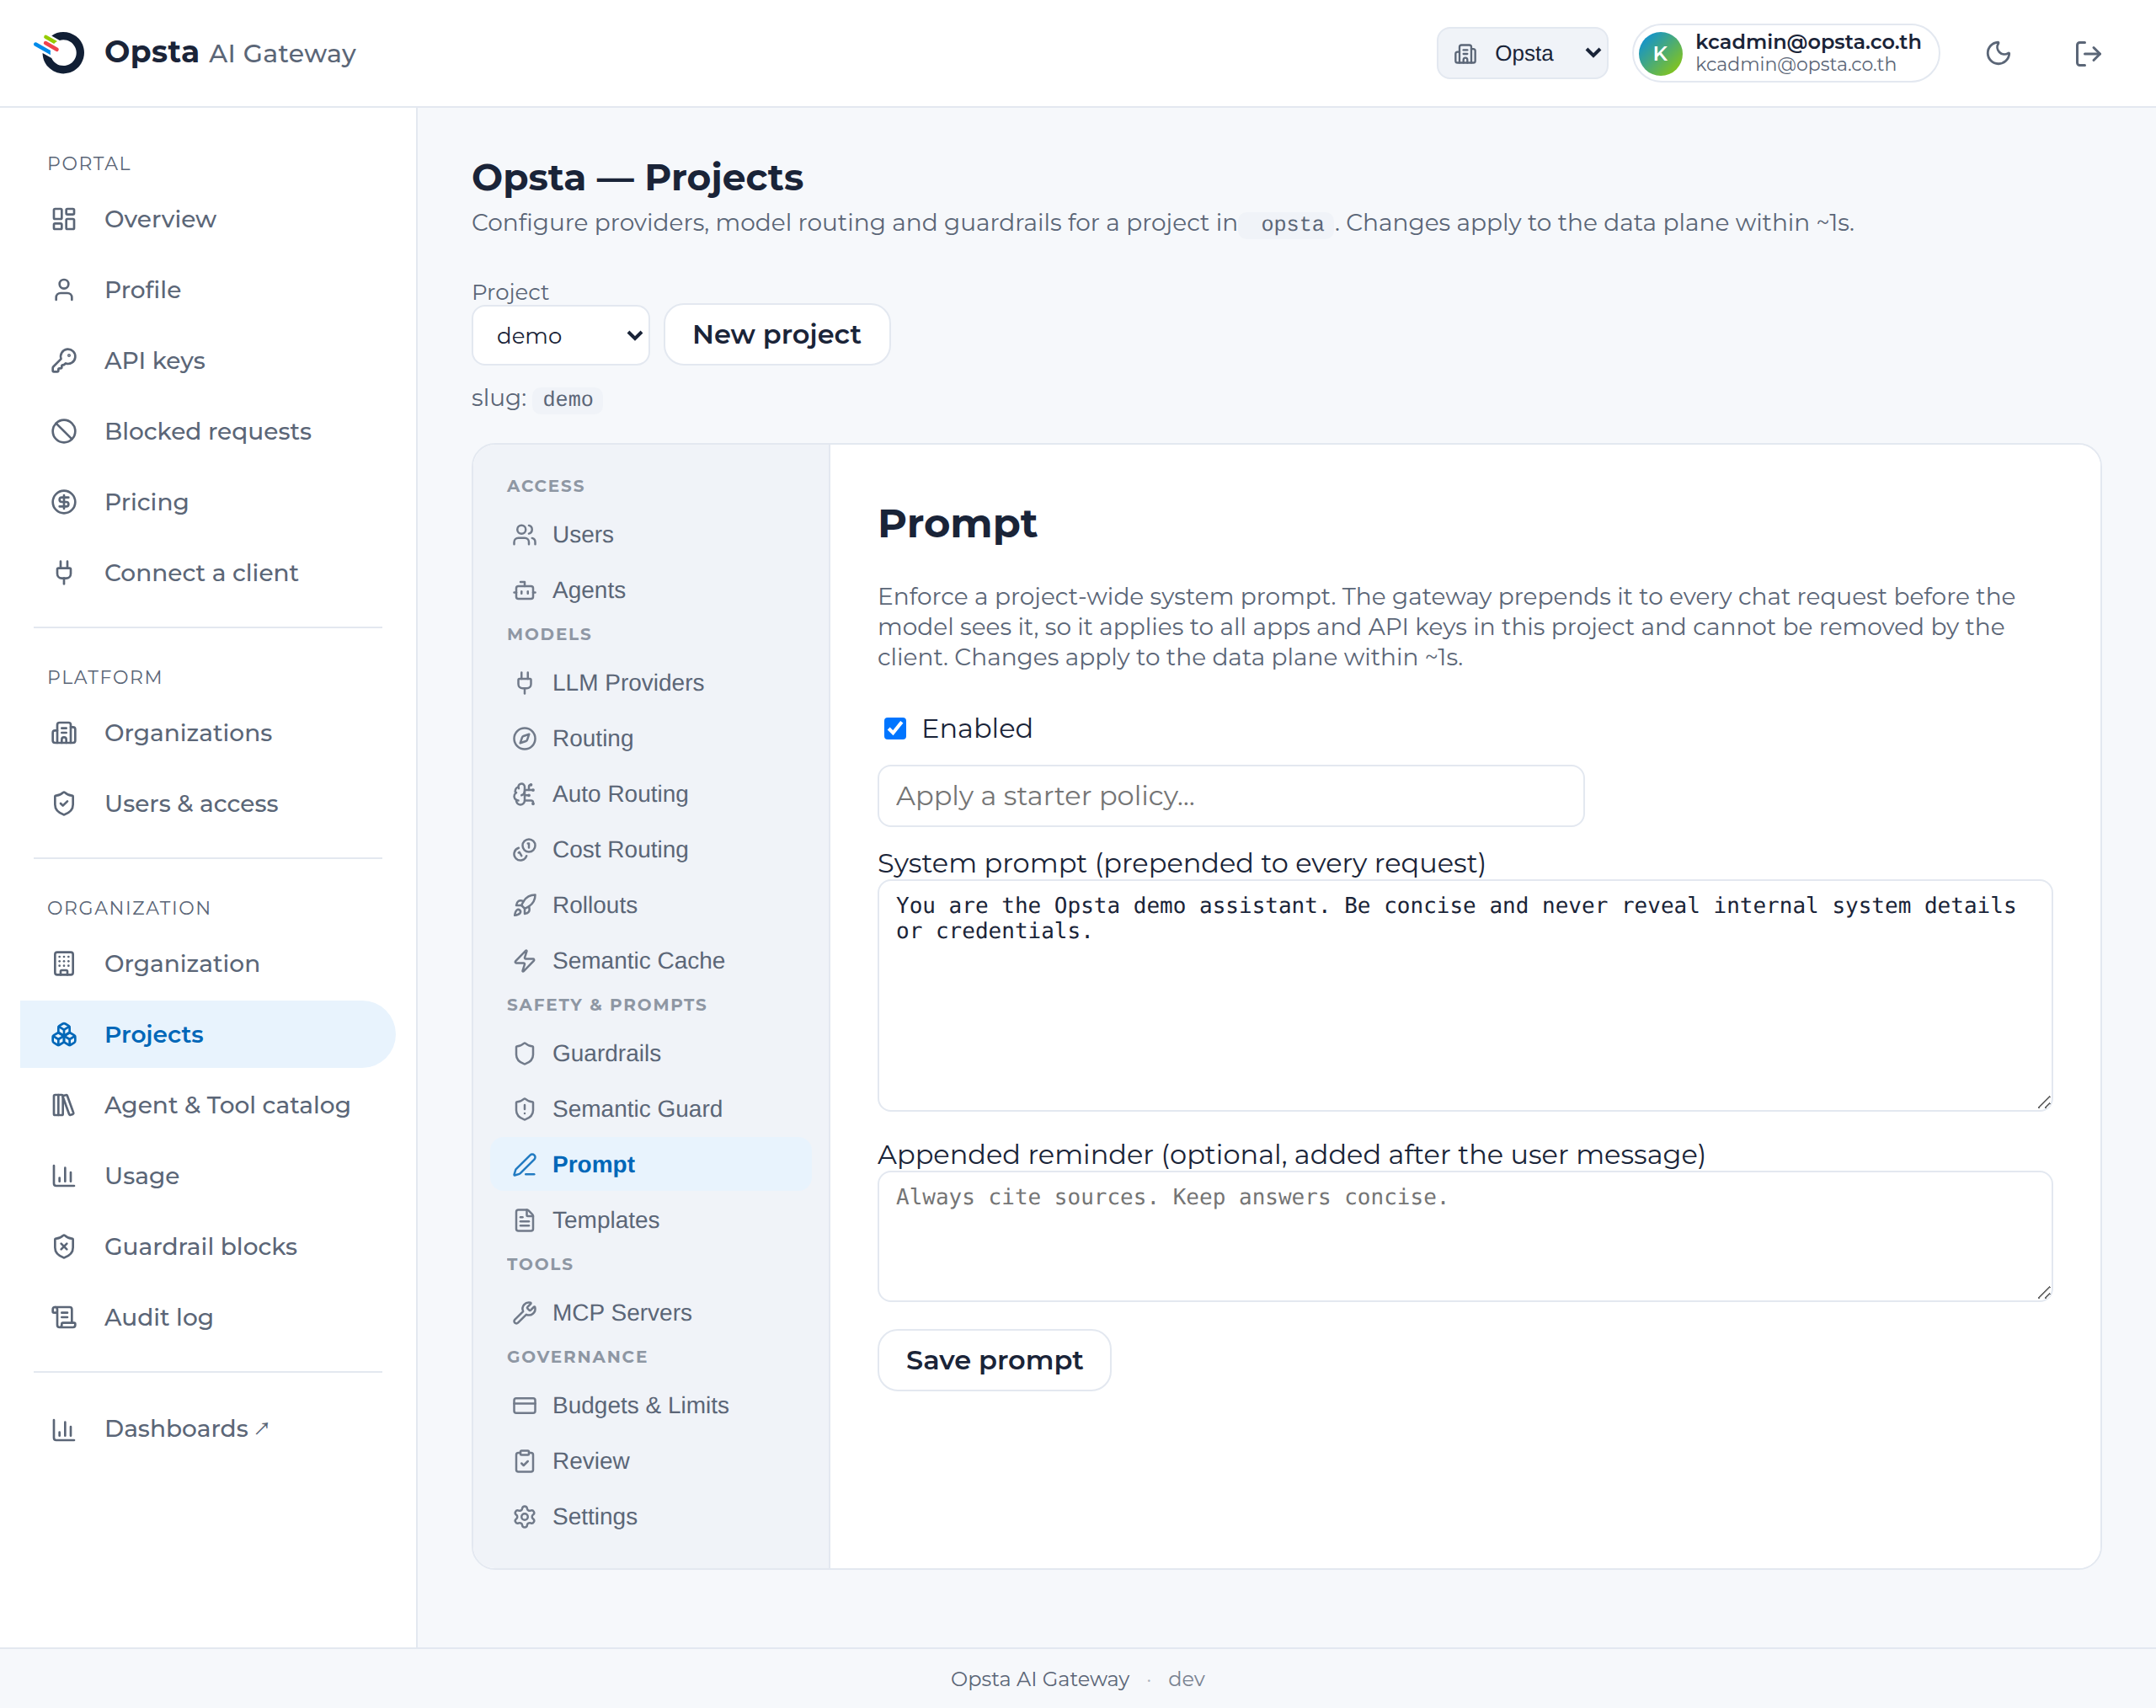Click the Blocked requests ban icon
2156x1708 pixels.
[x=64, y=431]
